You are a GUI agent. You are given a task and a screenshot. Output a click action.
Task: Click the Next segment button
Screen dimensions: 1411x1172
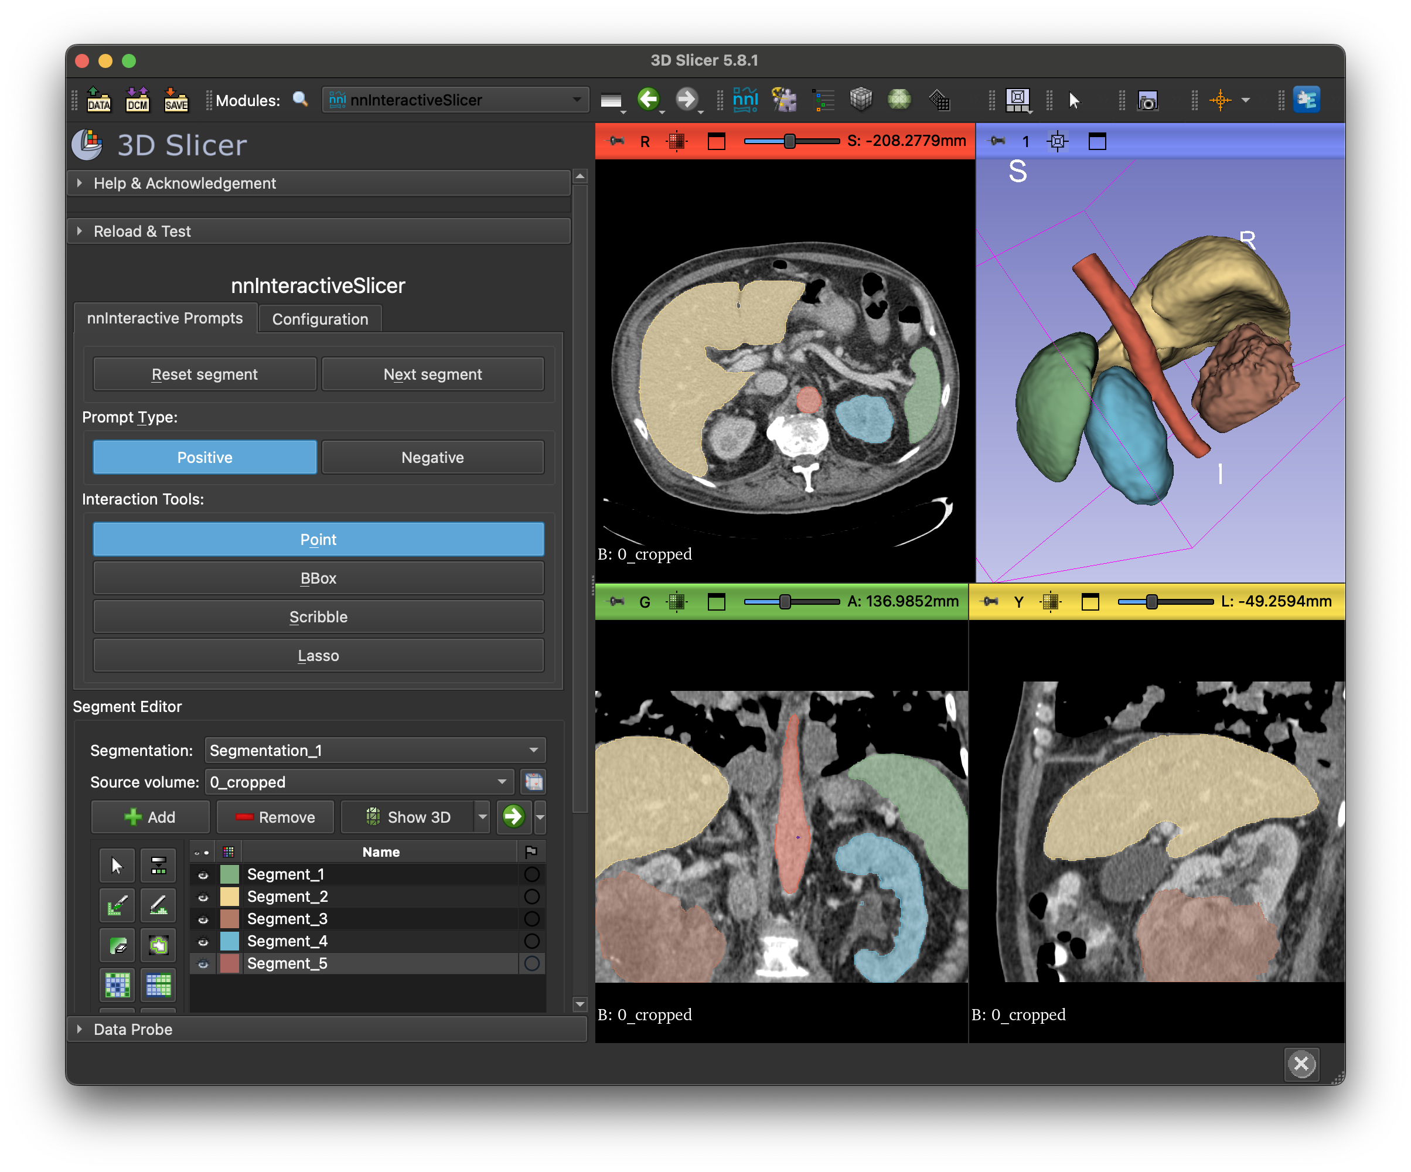point(432,374)
